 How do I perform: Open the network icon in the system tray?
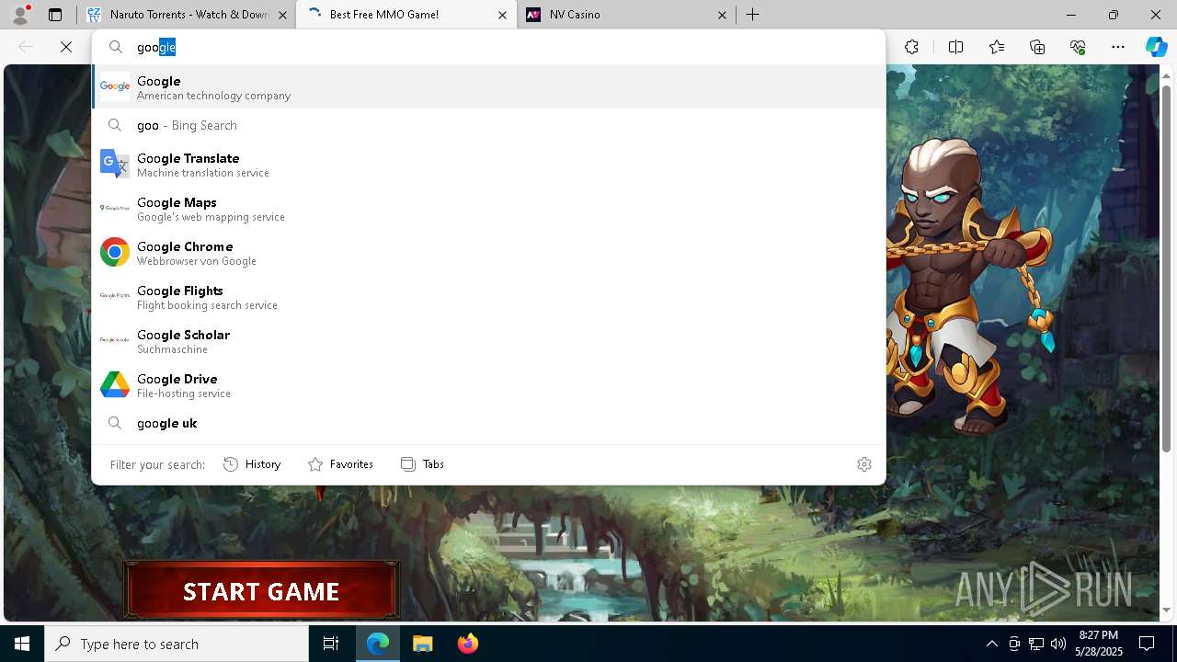(x=1035, y=644)
